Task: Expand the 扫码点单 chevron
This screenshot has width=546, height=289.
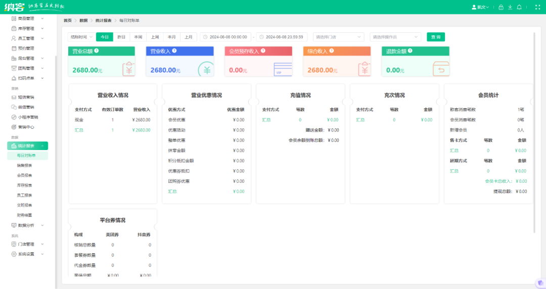Action: point(42,78)
